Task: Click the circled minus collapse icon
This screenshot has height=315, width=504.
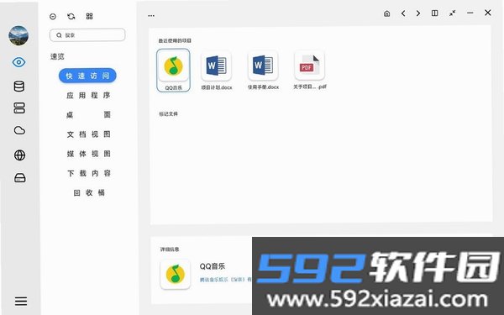Action: tap(53, 17)
